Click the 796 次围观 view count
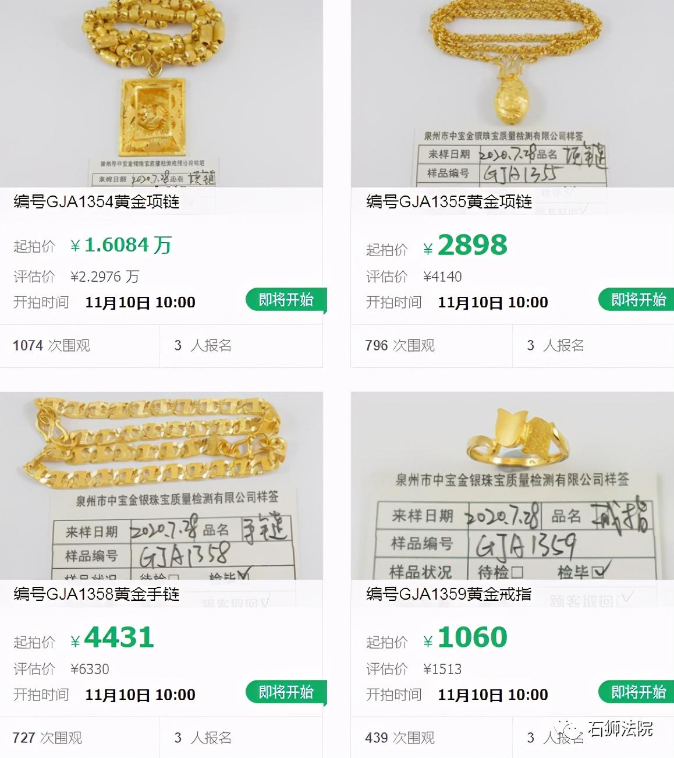The height and width of the screenshot is (758, 674). 400,345
